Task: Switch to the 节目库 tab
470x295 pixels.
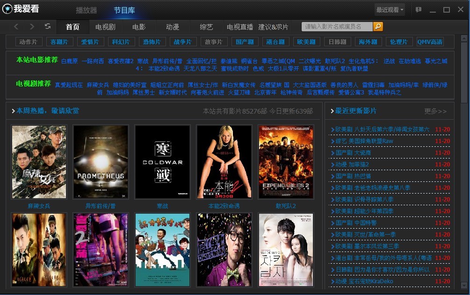Action: (x=124, y=10)
